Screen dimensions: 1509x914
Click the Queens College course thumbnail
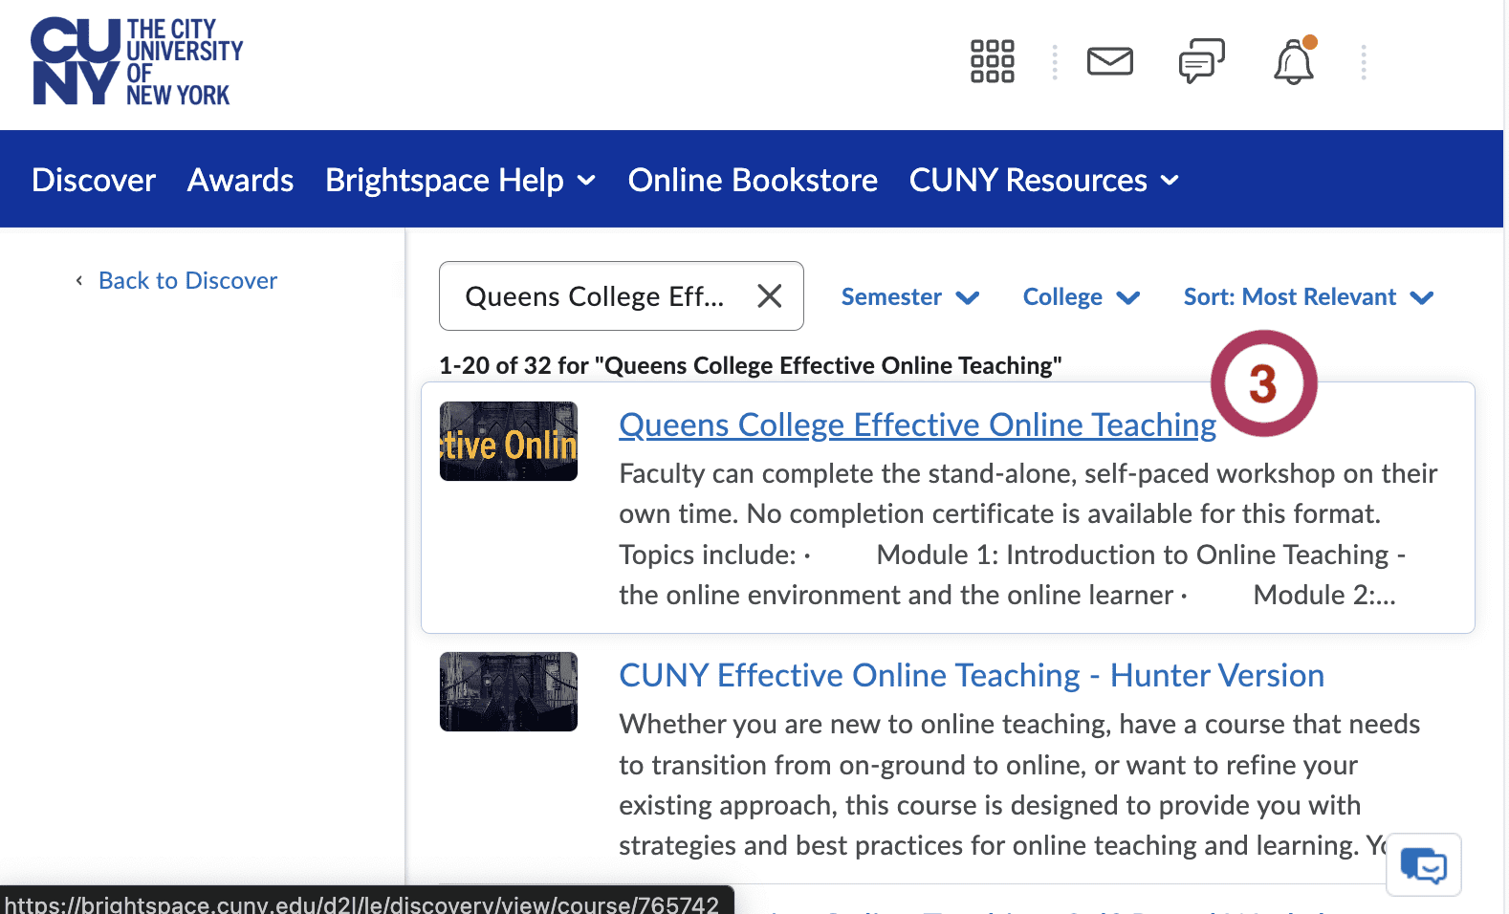point(509,441)
